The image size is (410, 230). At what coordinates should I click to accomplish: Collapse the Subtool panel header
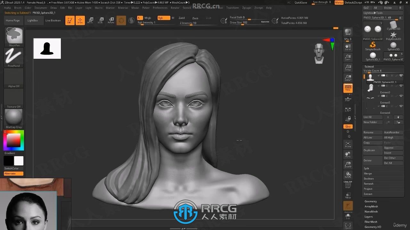pos(369,66)
